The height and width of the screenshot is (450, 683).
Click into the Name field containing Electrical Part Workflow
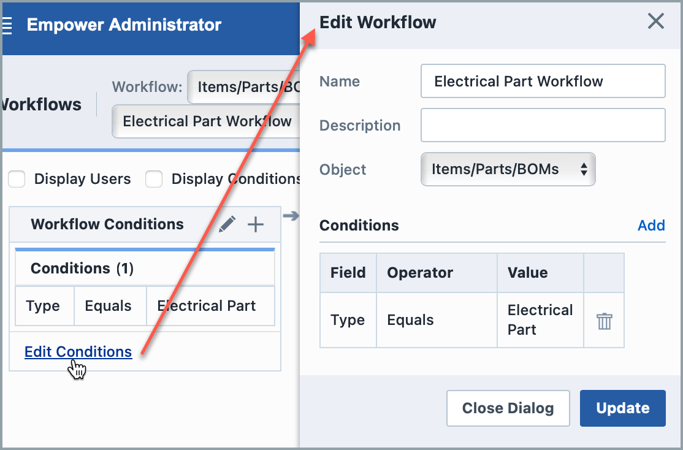click(543, 81)
